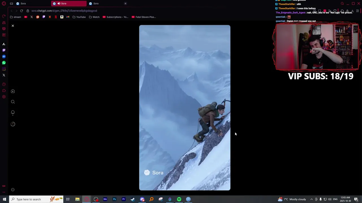Click the Type here to search box
The width and height of the screenshot is (362, 203).
point(37,199)
